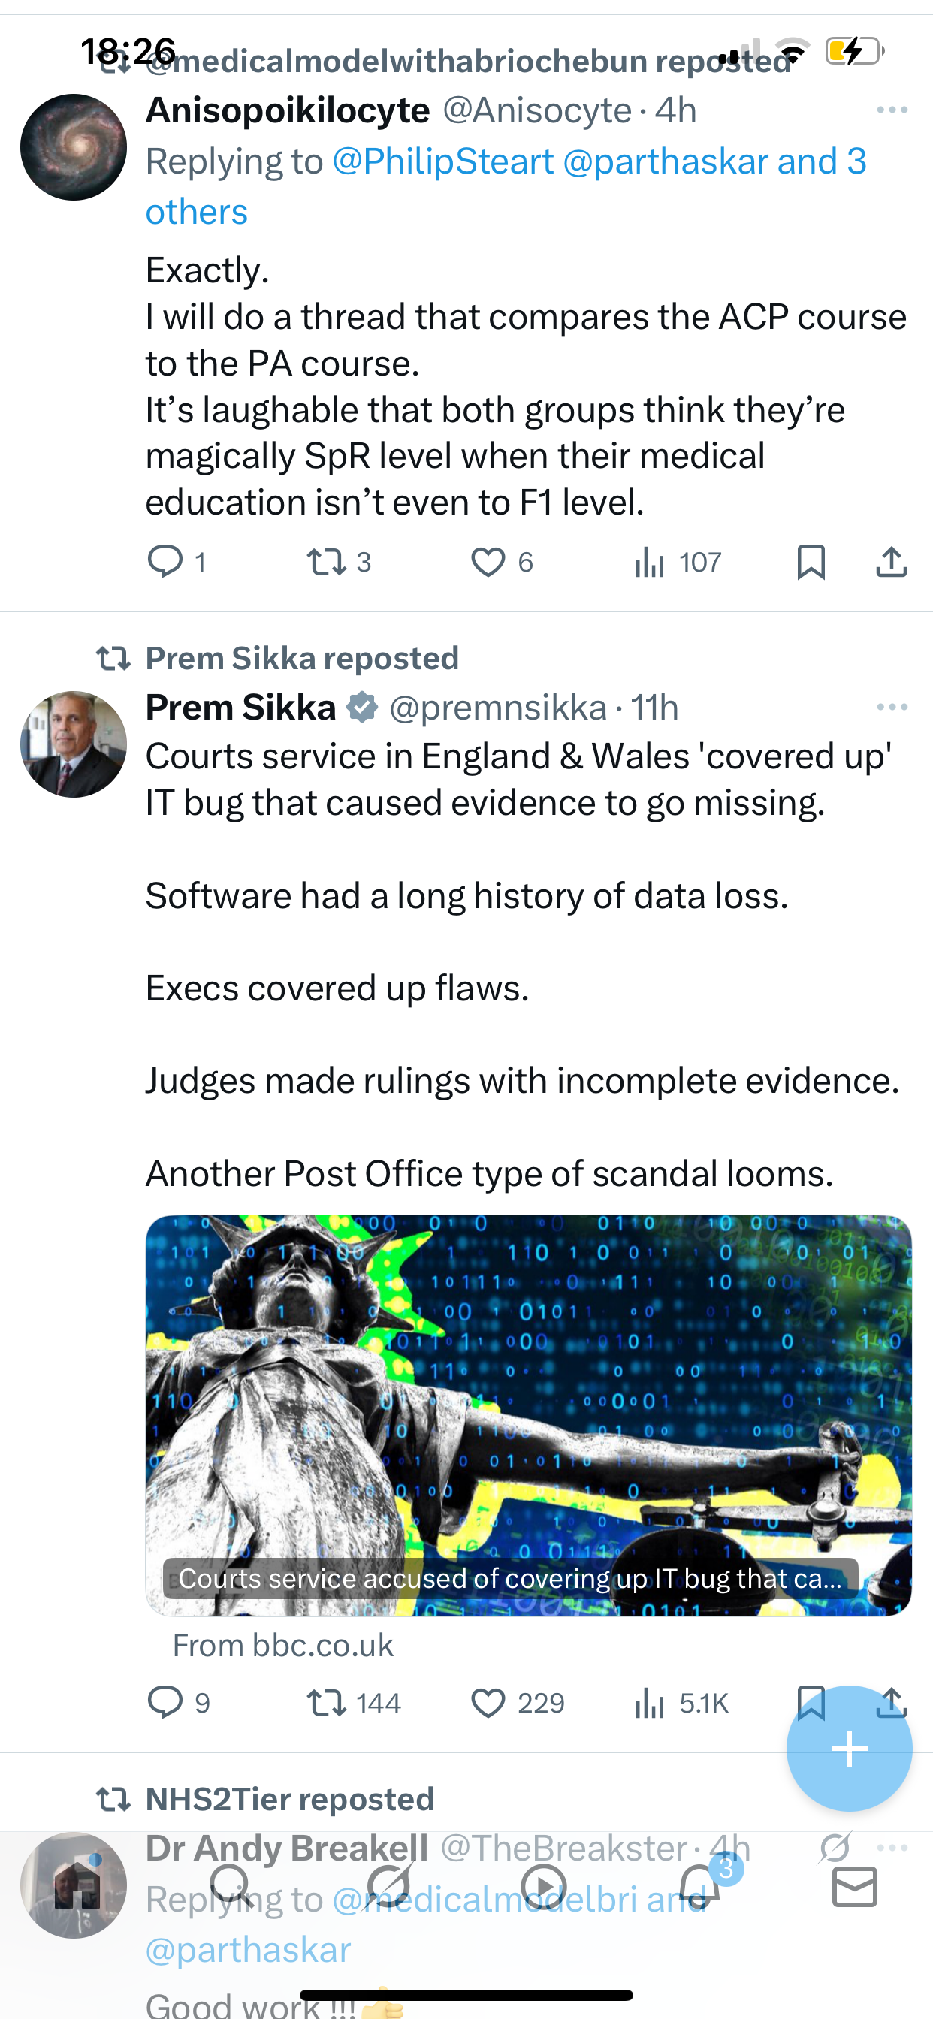Like the Anisopoikilocyte tweet
The width and height of the screenshot is (933, 2019).
[x=488, y=562]
